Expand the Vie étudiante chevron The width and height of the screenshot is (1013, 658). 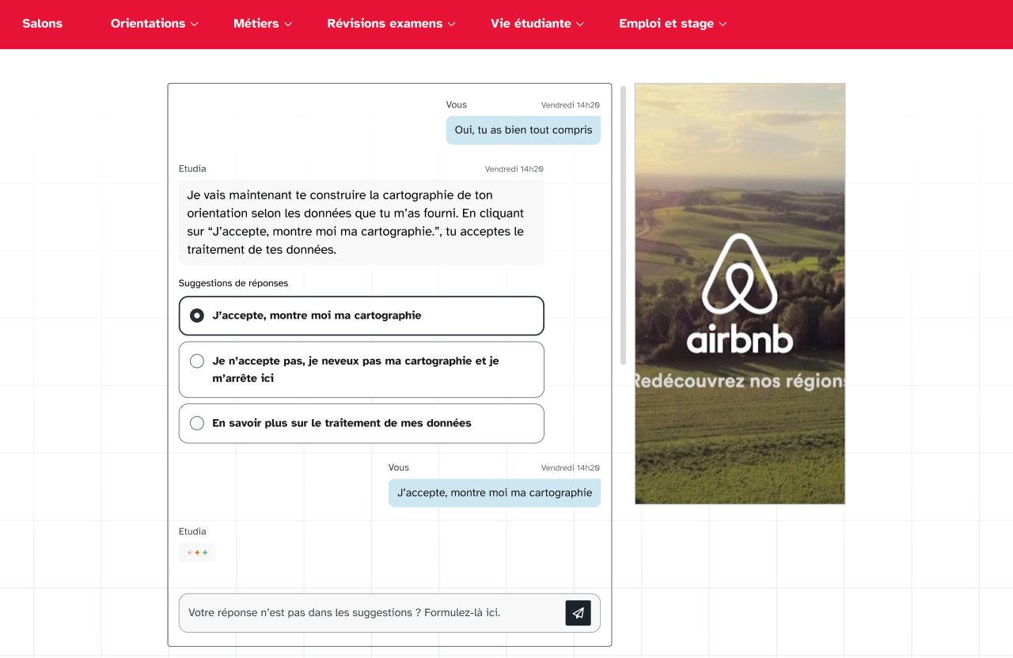pyautogui.click(x=580, y=25)
